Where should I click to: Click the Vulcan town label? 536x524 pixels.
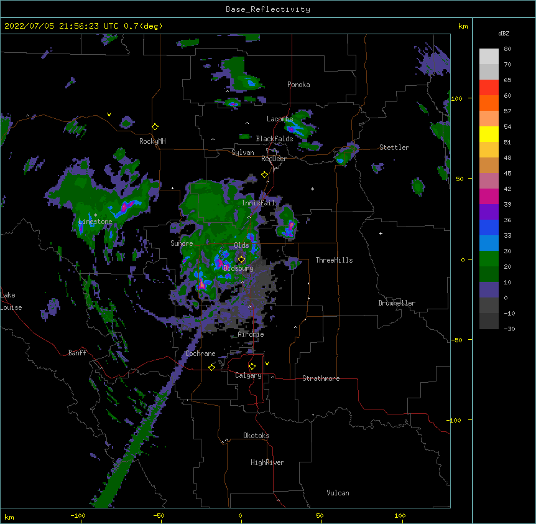point(338,493)
